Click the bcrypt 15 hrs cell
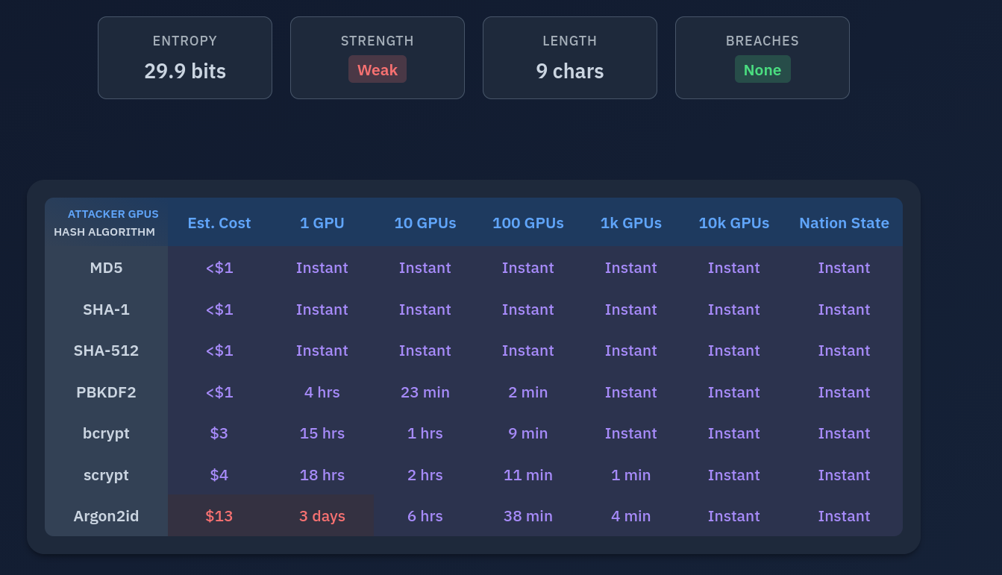This screenshot has height=575, width=1002. click(322, 433)
